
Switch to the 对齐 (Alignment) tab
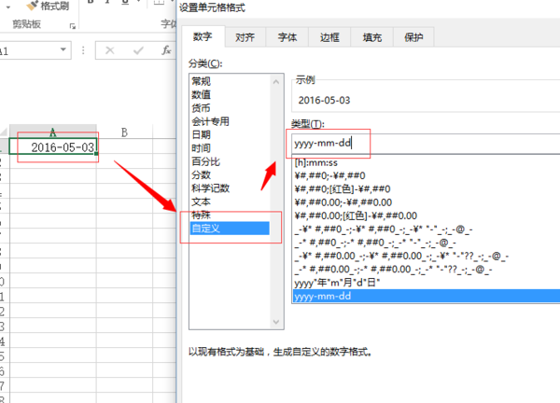point(245,37)
